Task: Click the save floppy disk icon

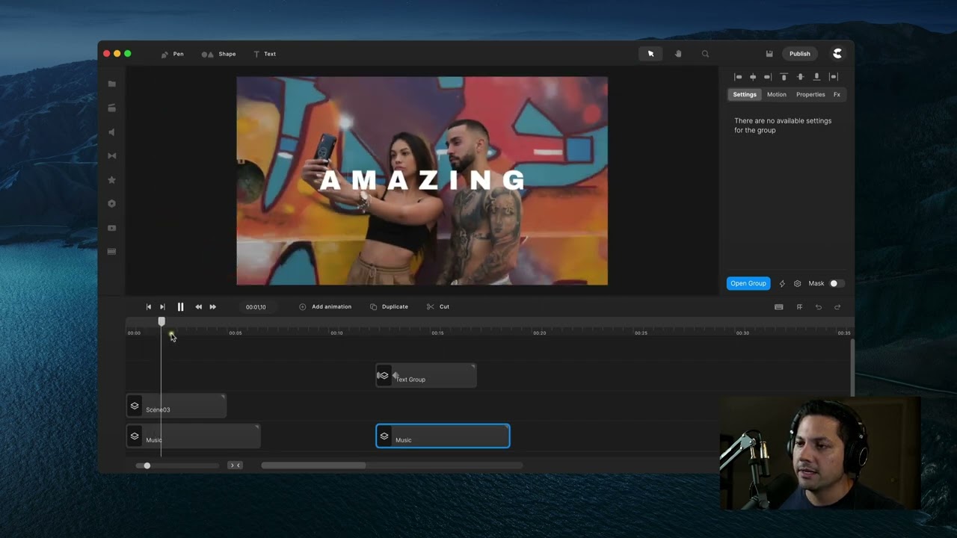Action: (x=769, y=54)
